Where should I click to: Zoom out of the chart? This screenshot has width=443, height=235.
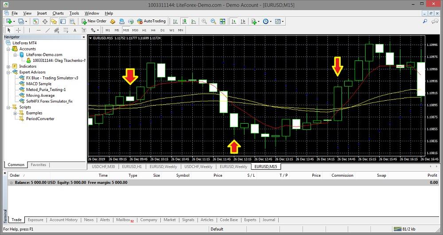coord(213,21)
